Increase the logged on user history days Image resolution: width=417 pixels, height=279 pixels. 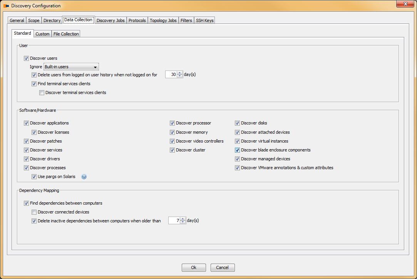(x=180, y=73)
